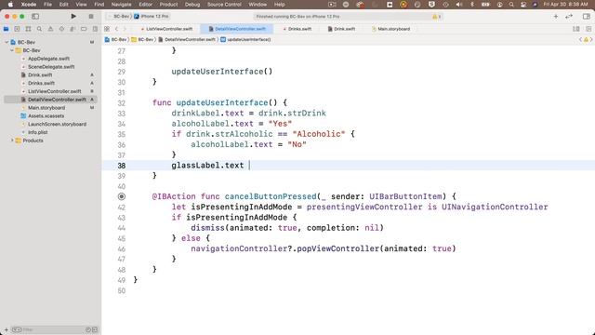Open the Library with the plus button
The width and height of the screenshot is (595, 335).
point(556,17)
